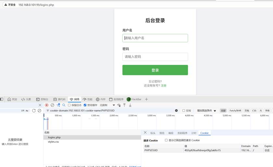Open the 源代码 sources tab
This screenshot has height=167, width=273.
(59, 99)
